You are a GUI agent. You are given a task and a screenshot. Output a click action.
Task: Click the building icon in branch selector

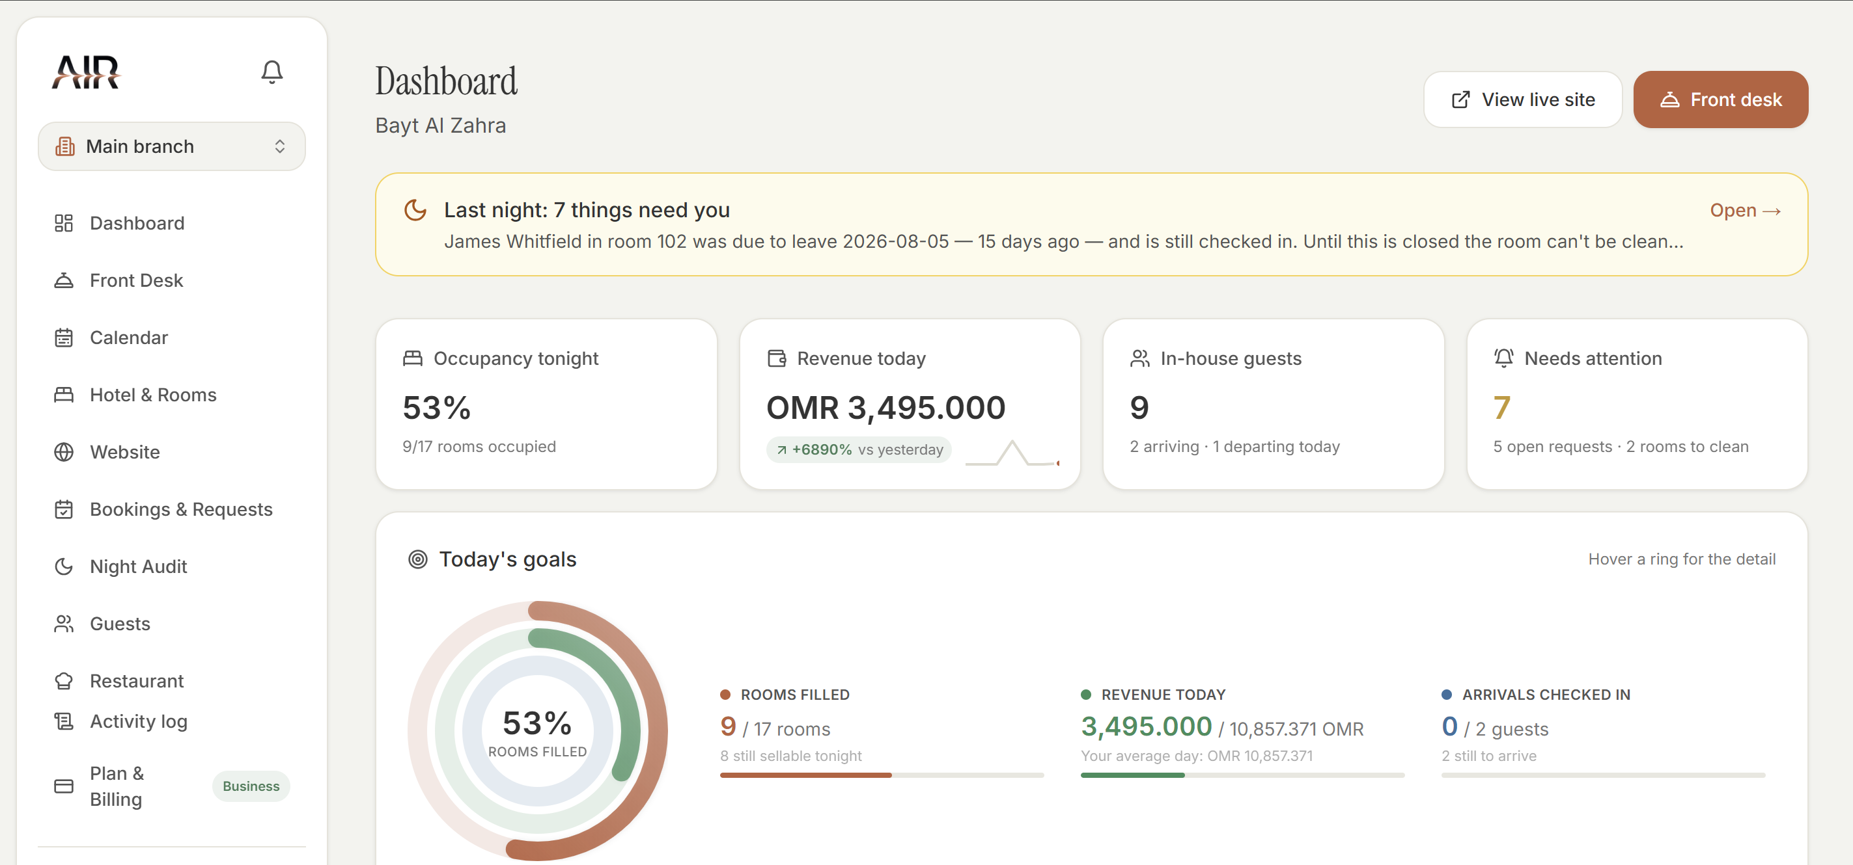click(x=64, y=146)
